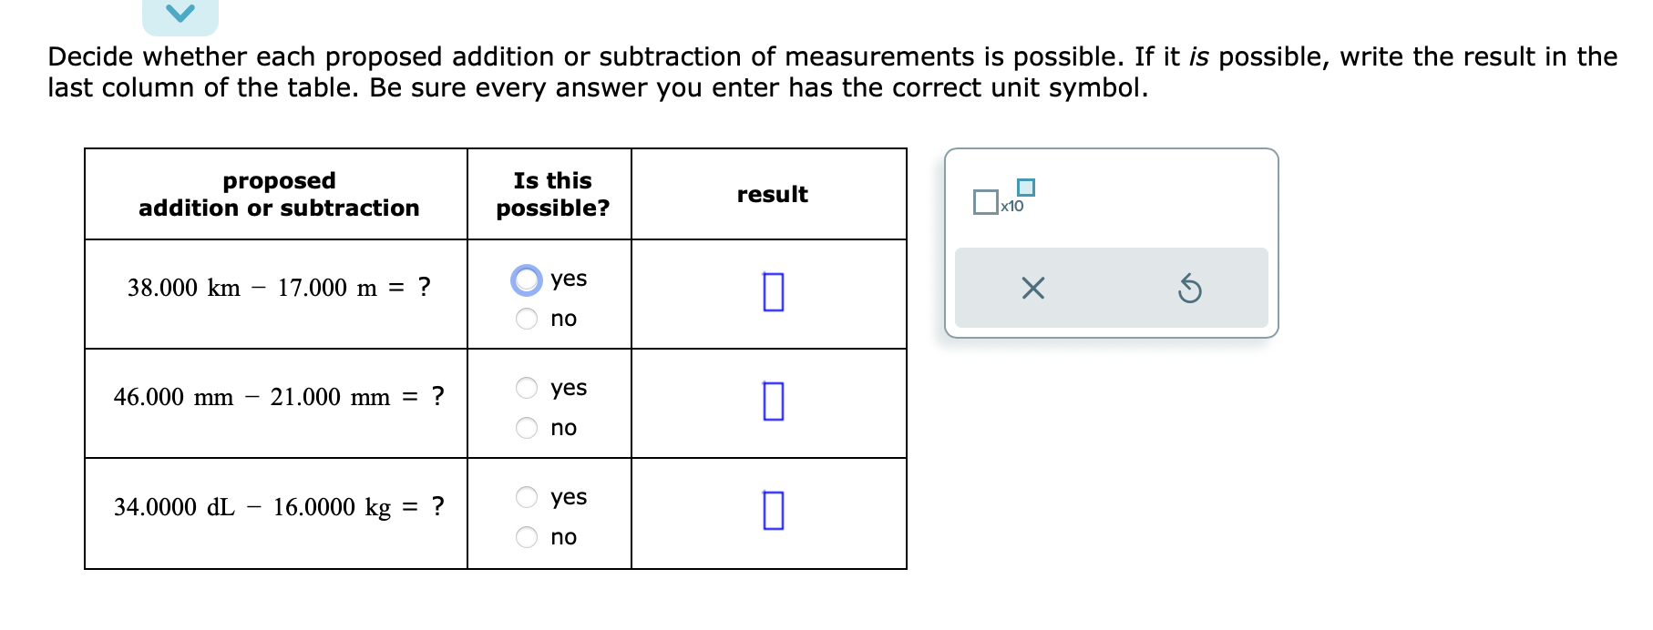
Task: Select yes for 34.0000 dL − 16.0000 kg
Action: point(526,497)
